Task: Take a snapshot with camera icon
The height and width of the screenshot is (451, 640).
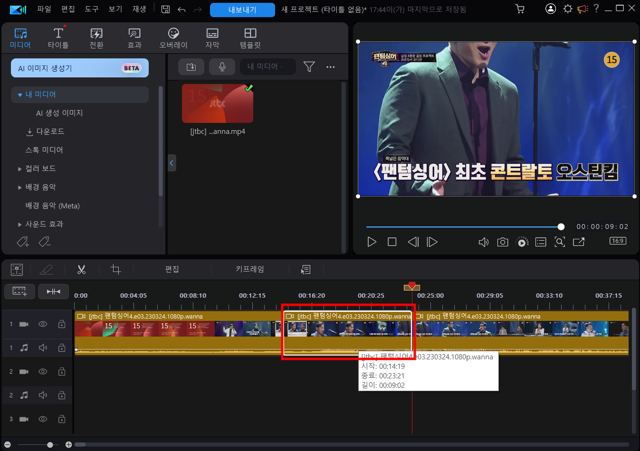Action: pyautogui.click(x=503, y=242)
